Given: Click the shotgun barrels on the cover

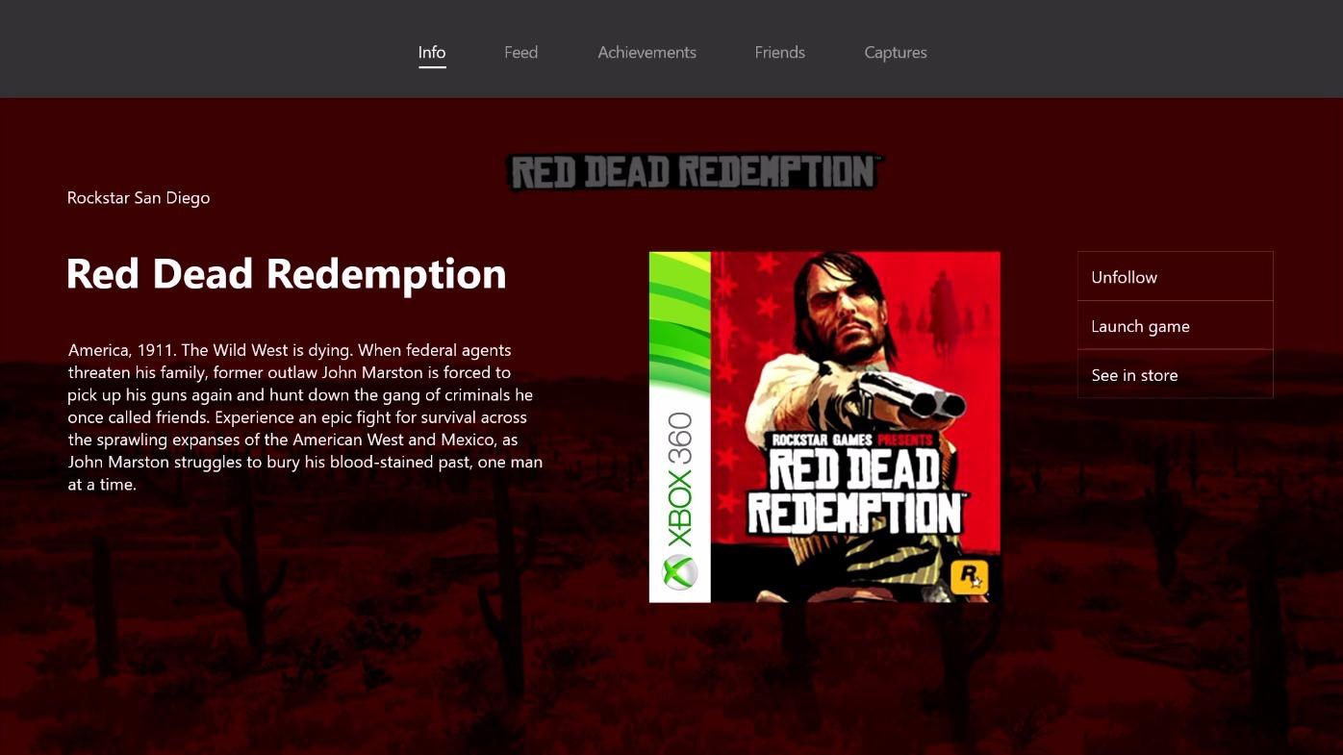Looking at the screenshot, I should point(914,394).
